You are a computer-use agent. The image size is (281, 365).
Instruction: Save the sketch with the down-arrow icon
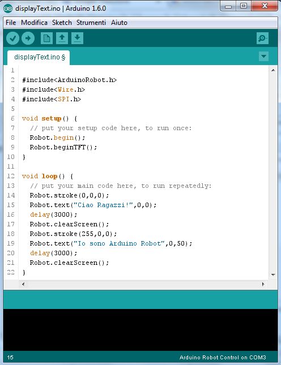point(78,38)
